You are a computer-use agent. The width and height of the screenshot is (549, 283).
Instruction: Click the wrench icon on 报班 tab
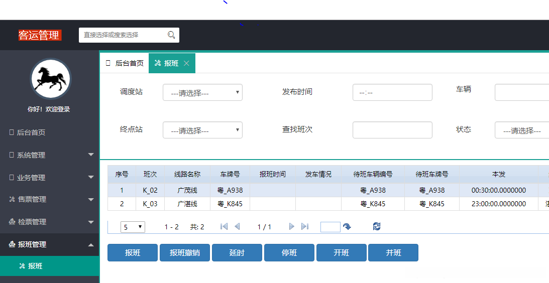click(x=158, y=63)
